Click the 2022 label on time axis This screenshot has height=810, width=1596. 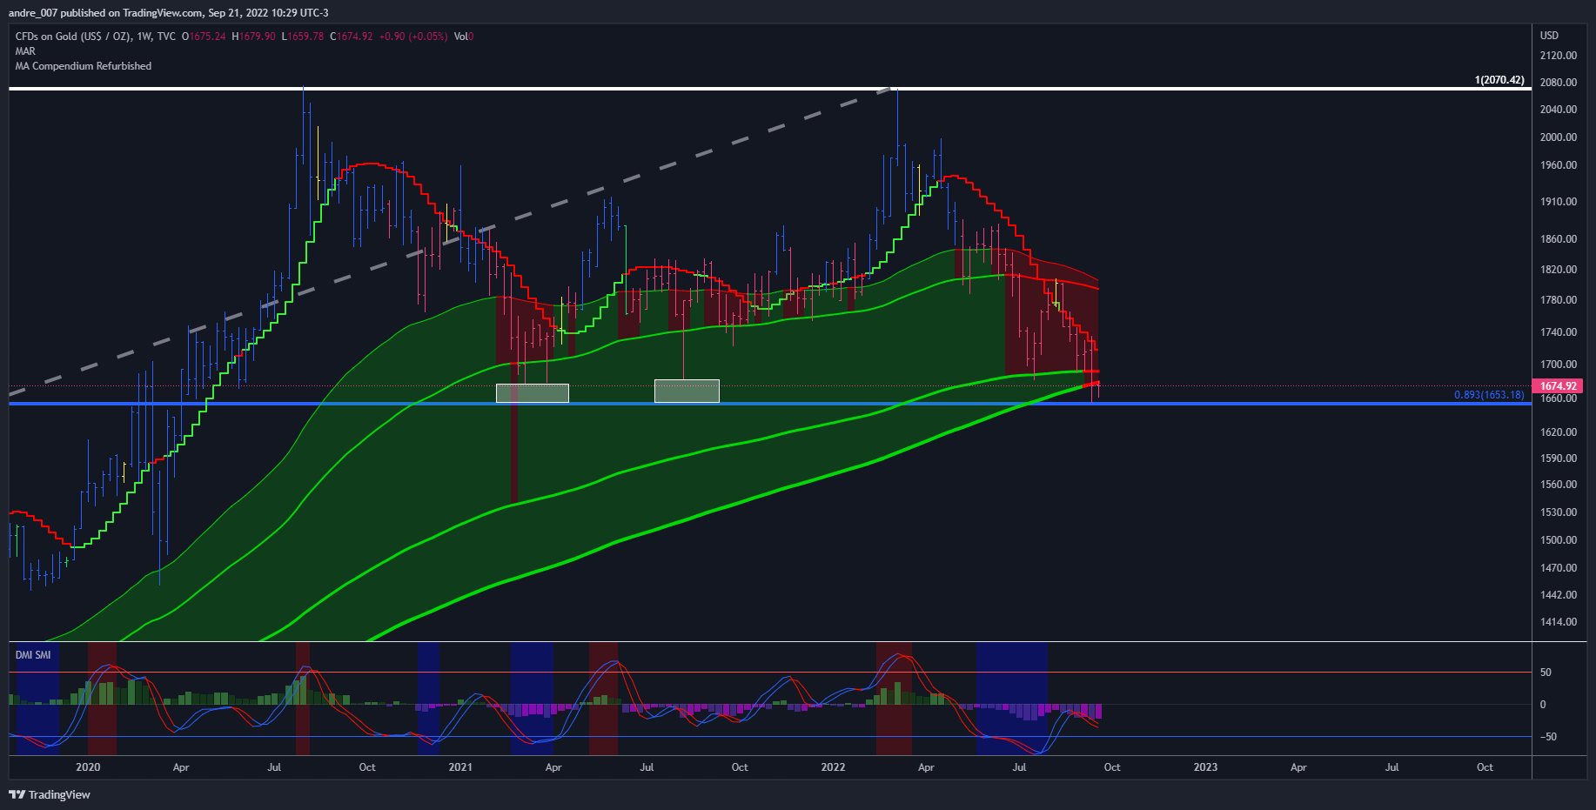click(833, 767)
